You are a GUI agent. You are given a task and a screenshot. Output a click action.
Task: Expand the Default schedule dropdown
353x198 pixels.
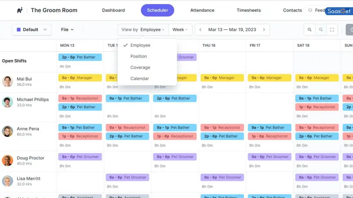point(45,30)
